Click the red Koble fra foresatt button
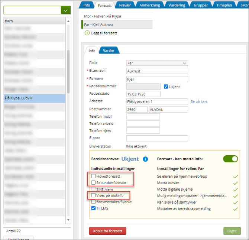This screenshot has width=249, height=240. click(107, 231)
